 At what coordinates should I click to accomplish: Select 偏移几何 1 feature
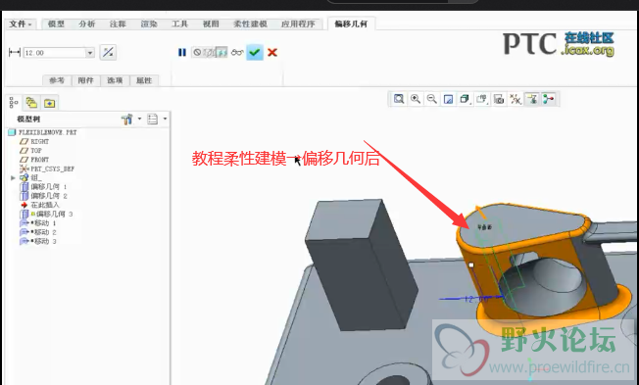pos(43,186)
